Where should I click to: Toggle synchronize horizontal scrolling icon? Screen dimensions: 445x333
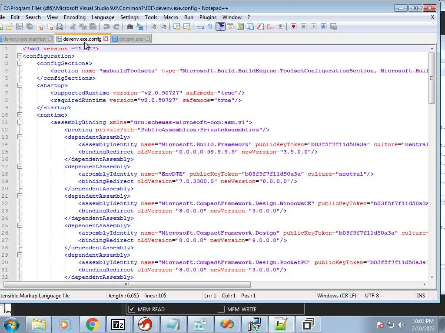click(187, 26)
